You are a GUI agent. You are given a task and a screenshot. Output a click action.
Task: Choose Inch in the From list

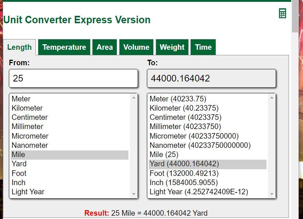coord(69,183)
